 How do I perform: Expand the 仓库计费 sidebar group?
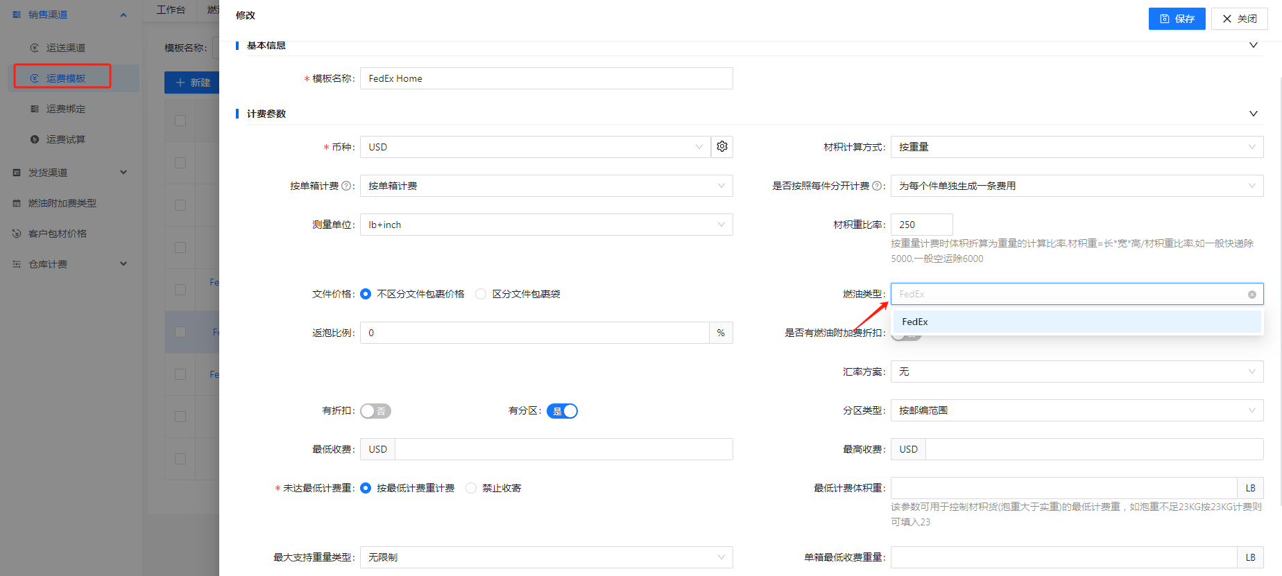coord(123,264)
